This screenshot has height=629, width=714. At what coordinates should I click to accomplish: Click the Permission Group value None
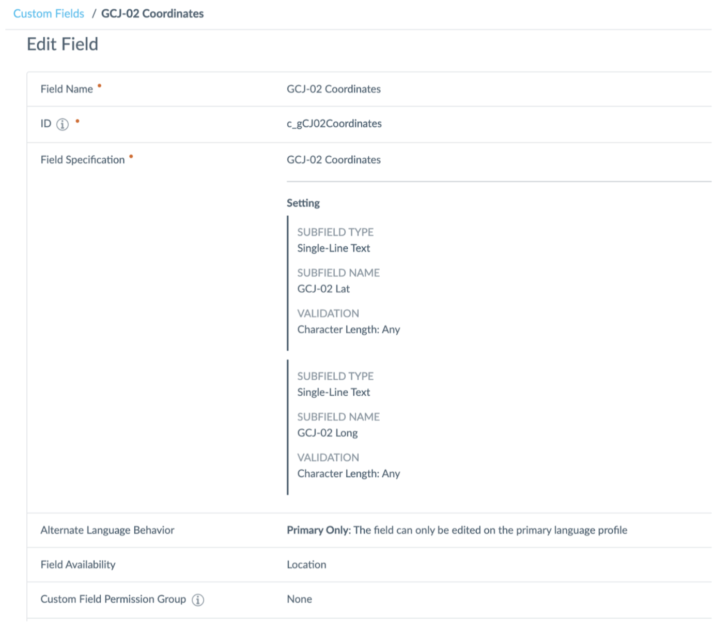tap(299, 599)
